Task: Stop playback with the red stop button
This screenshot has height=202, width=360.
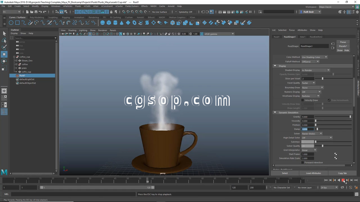Action: coord(343,180)
